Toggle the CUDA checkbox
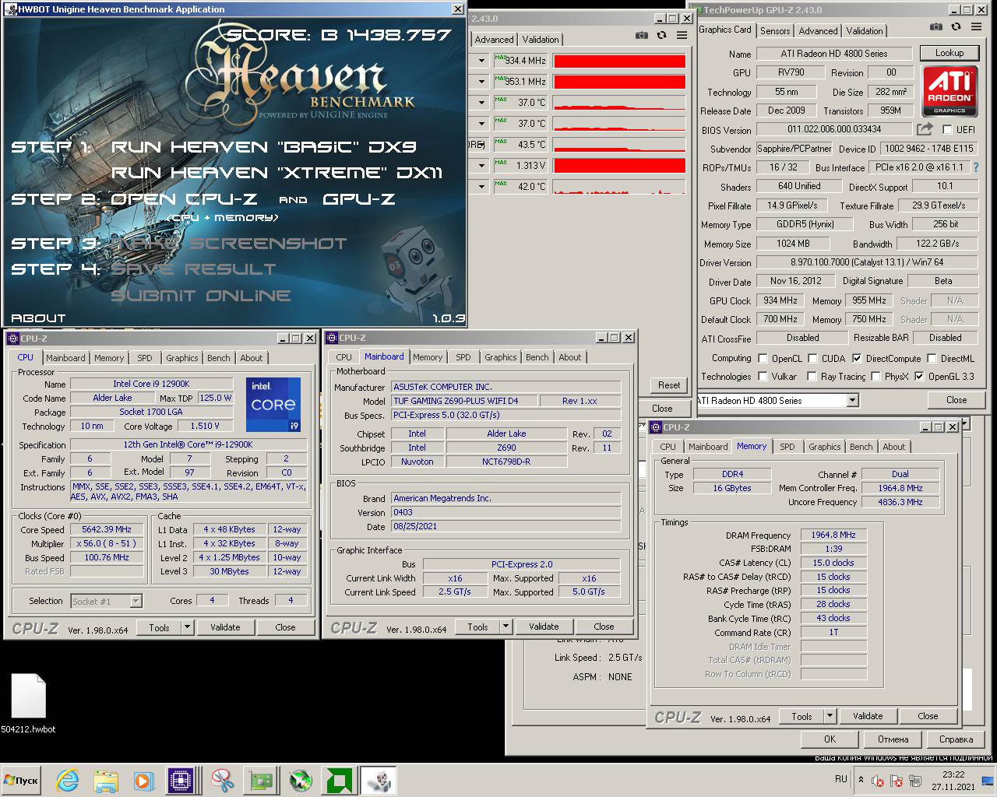Screen dimensions: 997x797 click(x=812, y=359)
